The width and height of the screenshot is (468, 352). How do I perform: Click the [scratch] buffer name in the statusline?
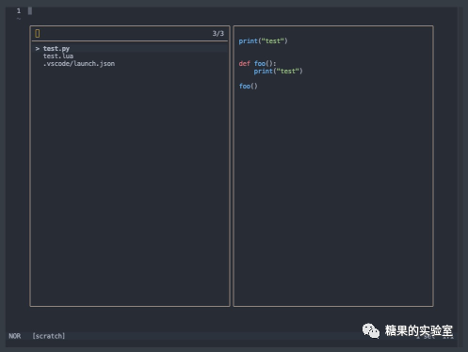point(49,336)
